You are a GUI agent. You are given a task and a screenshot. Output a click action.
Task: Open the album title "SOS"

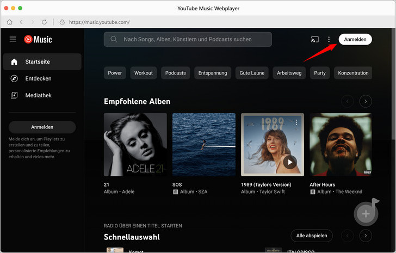pos(177,184)
